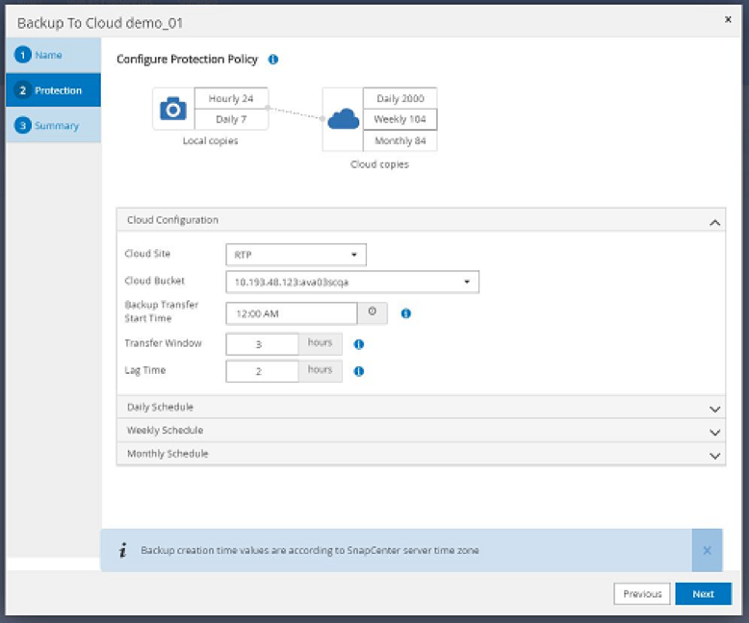
Task: Dismiss the time zone notification banner
Action: pos(707,550)
